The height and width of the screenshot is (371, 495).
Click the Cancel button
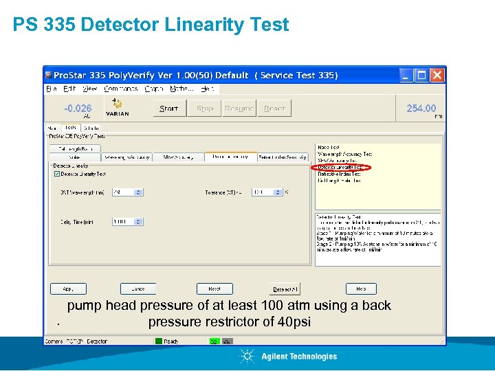coord(138,289)
